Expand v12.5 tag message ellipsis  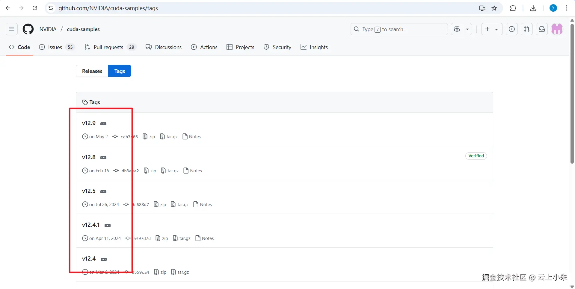(103, 191)
